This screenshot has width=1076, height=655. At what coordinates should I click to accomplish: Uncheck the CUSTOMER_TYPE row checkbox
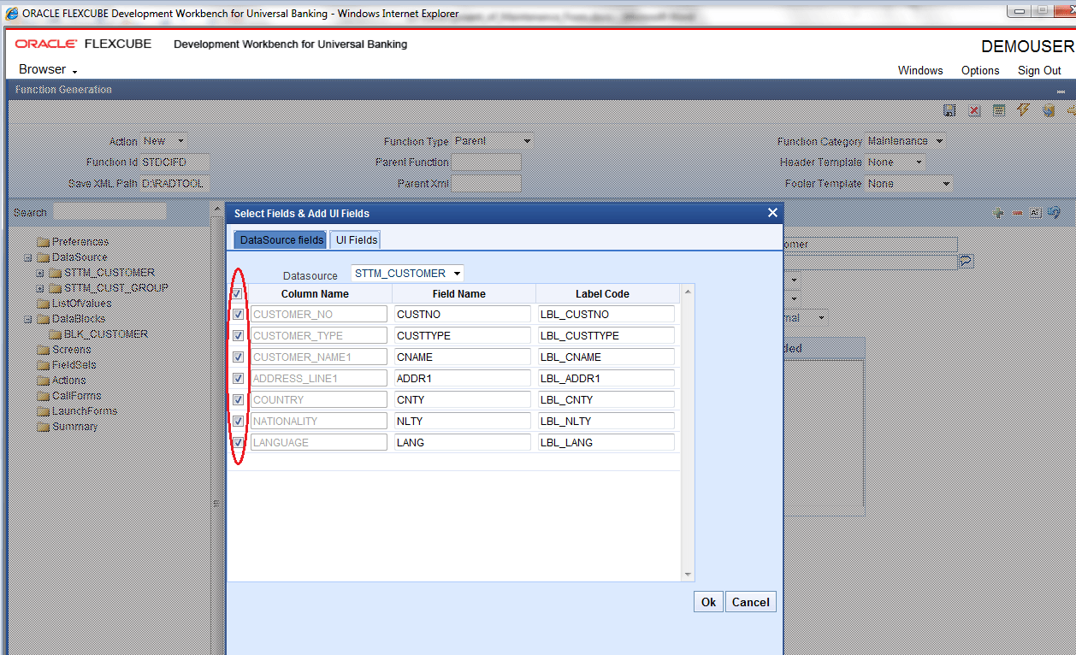238,335
